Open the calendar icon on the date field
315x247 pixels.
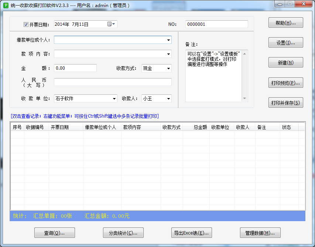(110, 24)
